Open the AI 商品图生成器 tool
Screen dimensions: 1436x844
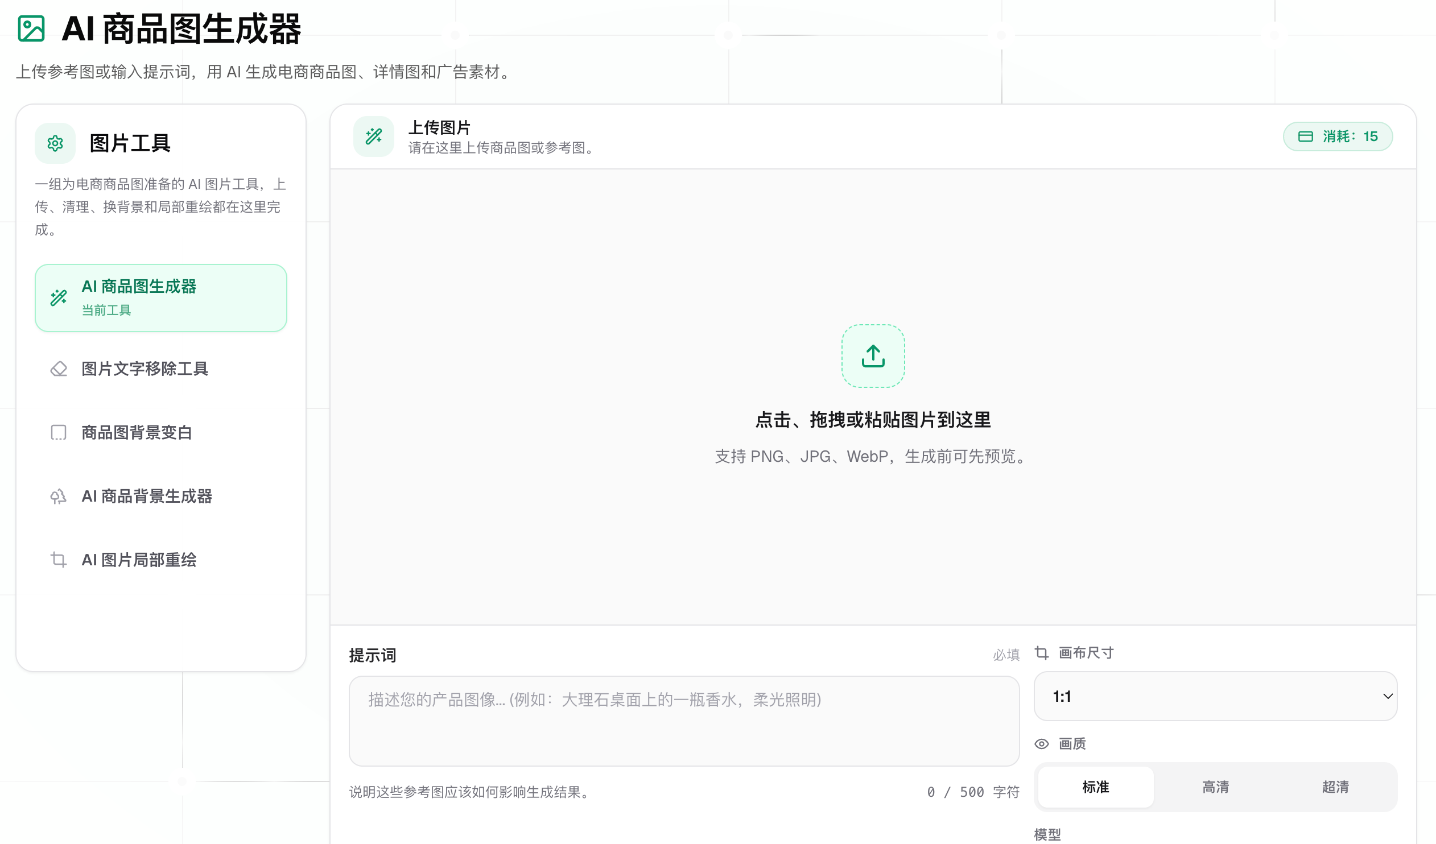point(160,298)
